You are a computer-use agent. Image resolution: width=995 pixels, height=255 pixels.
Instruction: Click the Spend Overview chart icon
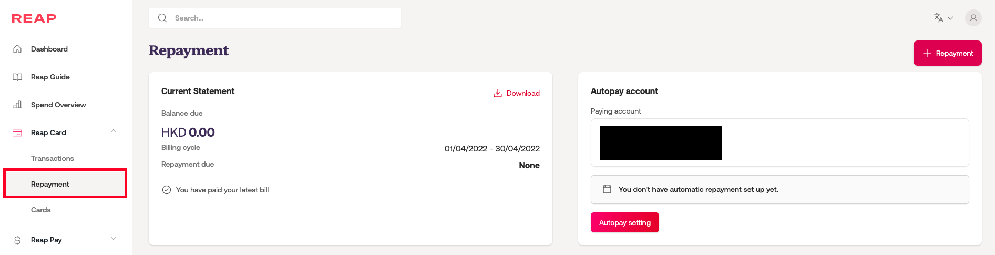(17, 105)
